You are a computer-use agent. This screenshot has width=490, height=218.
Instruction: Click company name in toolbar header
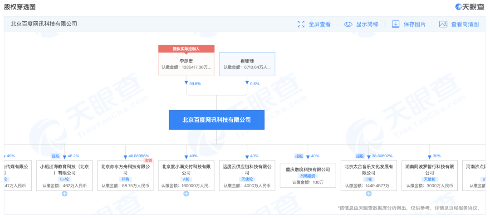(44, 24)
